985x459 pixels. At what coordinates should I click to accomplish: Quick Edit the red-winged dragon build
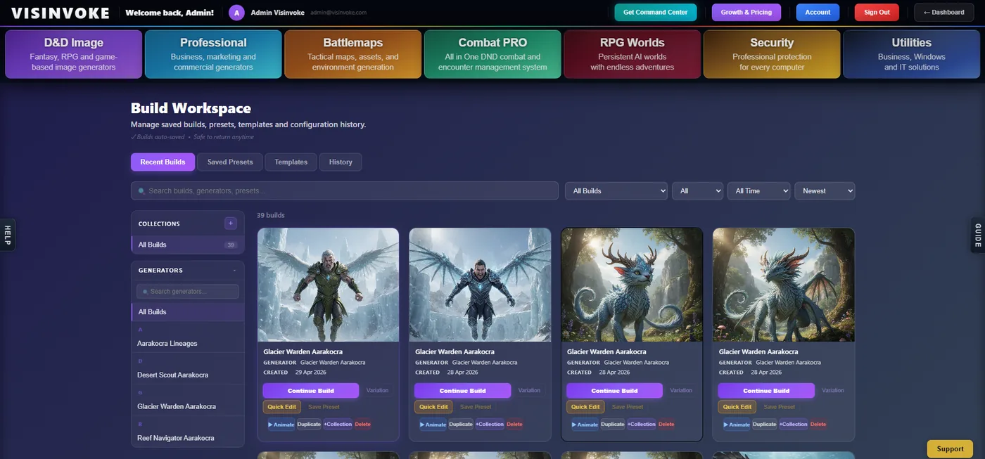click(x=738, y=407)
